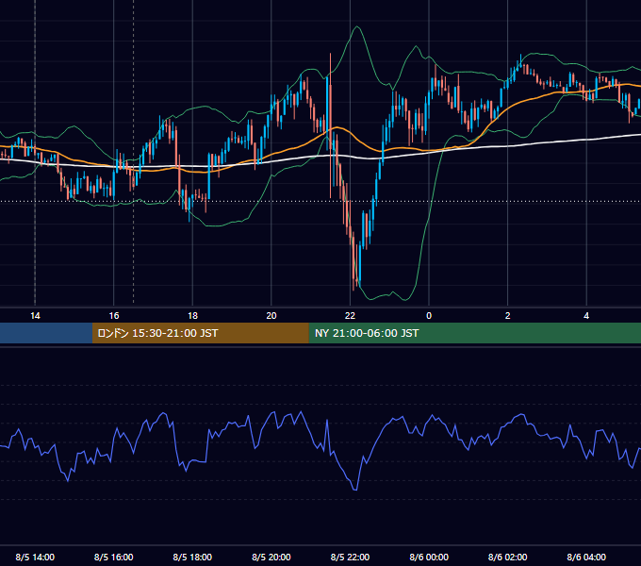Image resolution: width=641 pixels, height=566 pixels.
Task: Click the oscillator's lowest trough near 22:00
Action: pos(354,489)
